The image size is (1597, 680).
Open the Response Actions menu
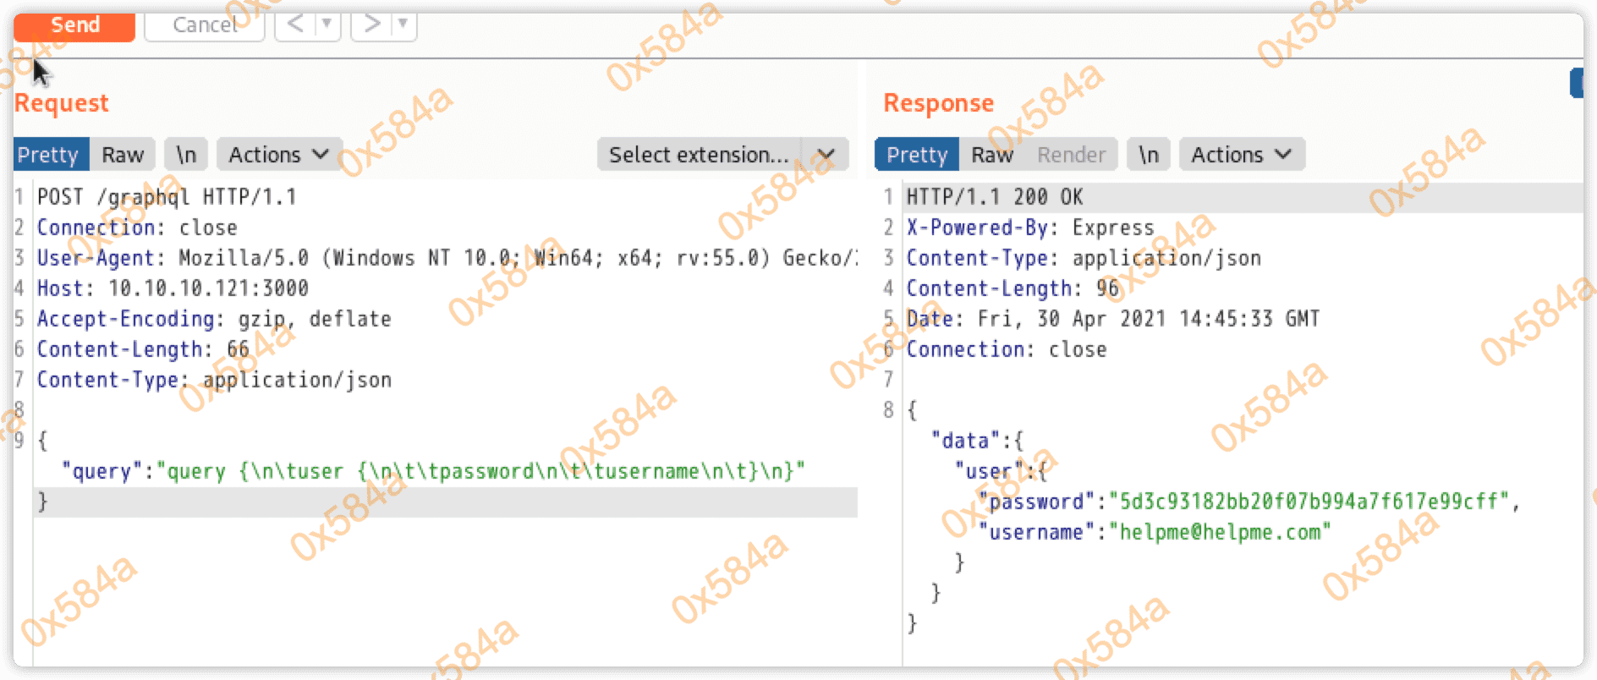[1241, 155]
